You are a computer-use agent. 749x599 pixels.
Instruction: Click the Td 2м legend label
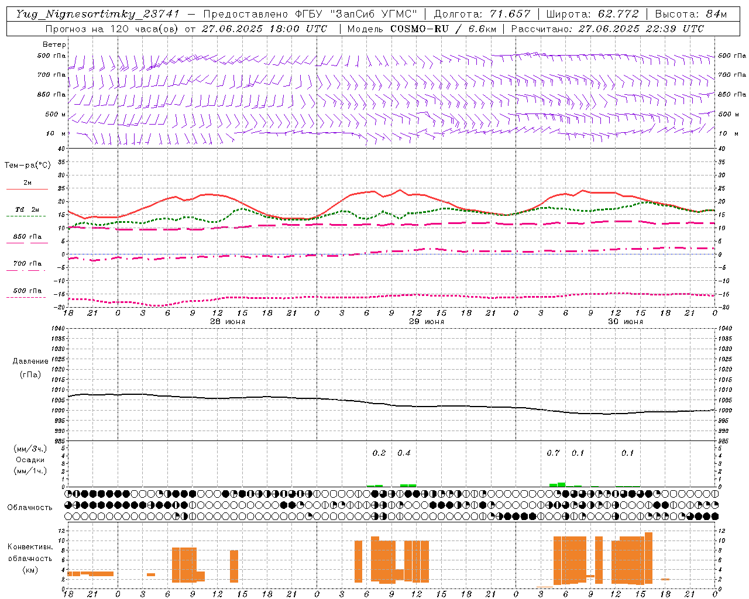pyautogui.click(x=28, y=209)
